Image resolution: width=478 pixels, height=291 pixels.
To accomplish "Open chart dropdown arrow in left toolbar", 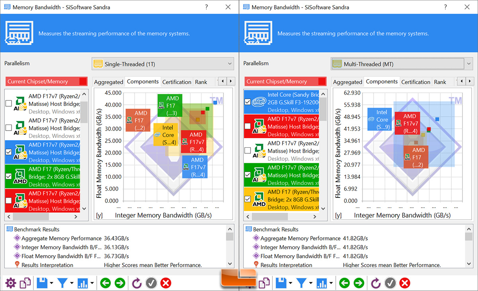I will pos(92,283).
